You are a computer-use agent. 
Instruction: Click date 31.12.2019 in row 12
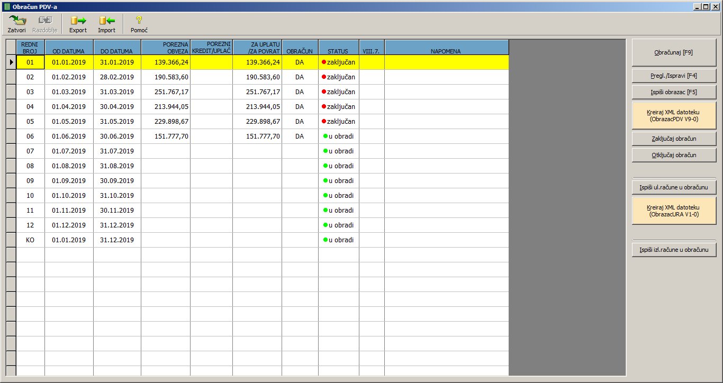pyautogui.click(x=118, y=225)
